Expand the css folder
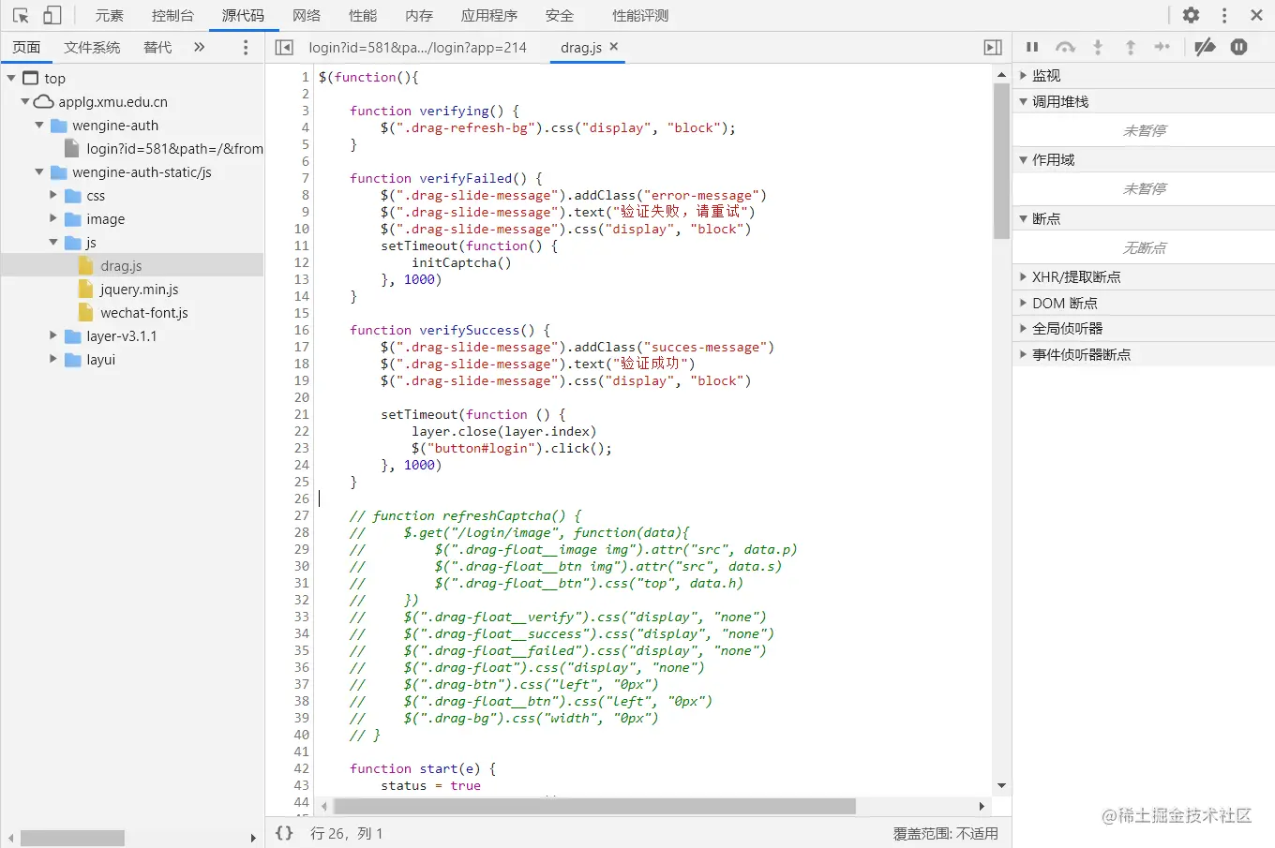Screen dimensions: 1275x848 (53, 196)
